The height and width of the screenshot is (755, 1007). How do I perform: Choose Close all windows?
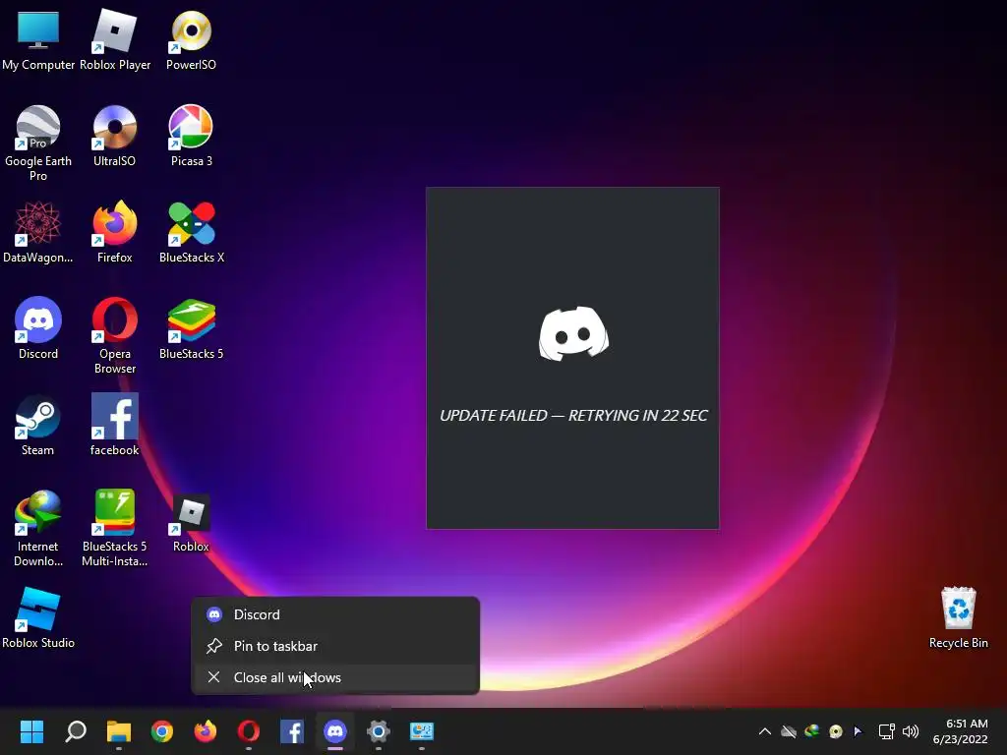(335, 677)
